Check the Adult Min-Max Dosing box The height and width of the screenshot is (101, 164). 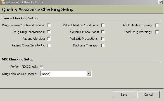click(157, 25)
